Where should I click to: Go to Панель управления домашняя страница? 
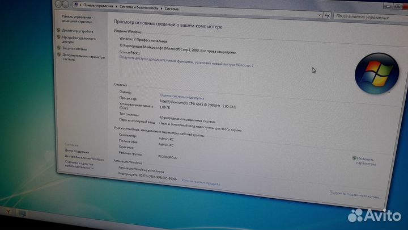click(x=77, y=19)
